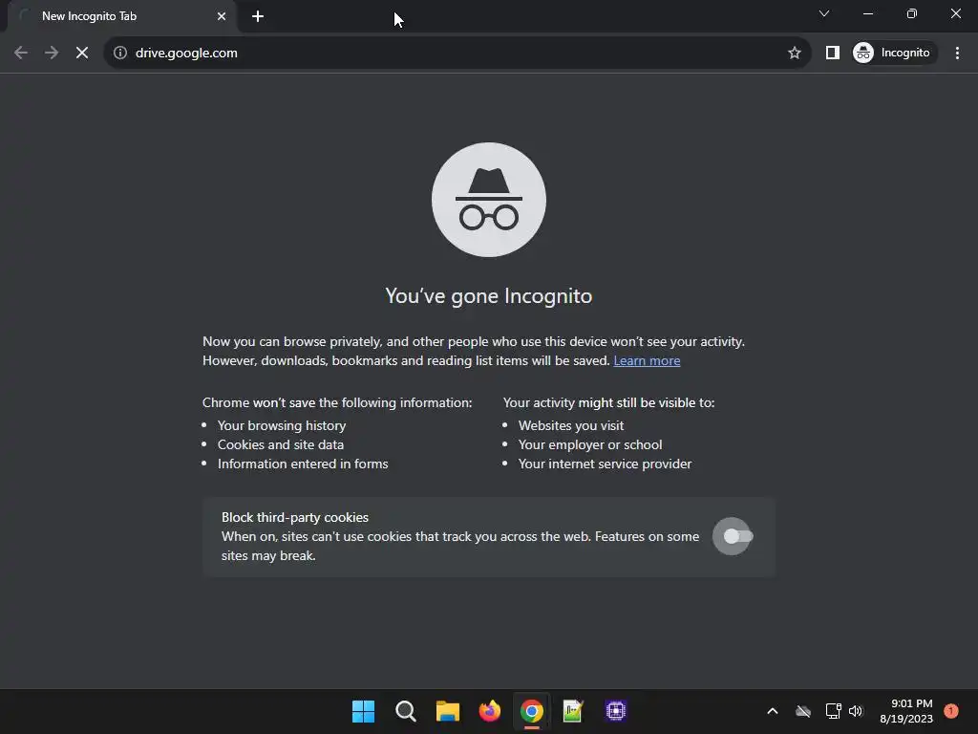The width and height of the screenshot is (978, 734).
Task: Show hidden system tray icons
Action: 772,711
